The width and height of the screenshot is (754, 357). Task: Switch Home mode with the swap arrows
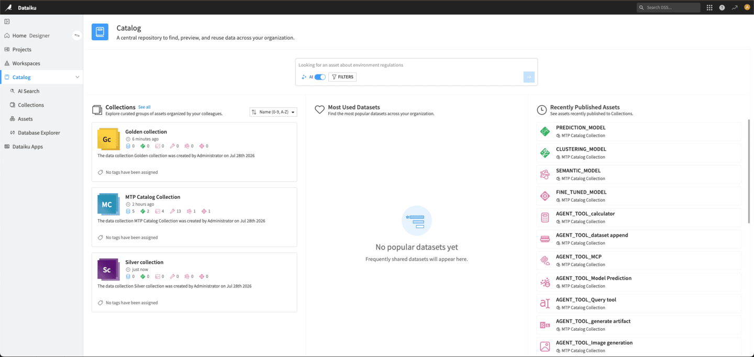coord(77,36)
